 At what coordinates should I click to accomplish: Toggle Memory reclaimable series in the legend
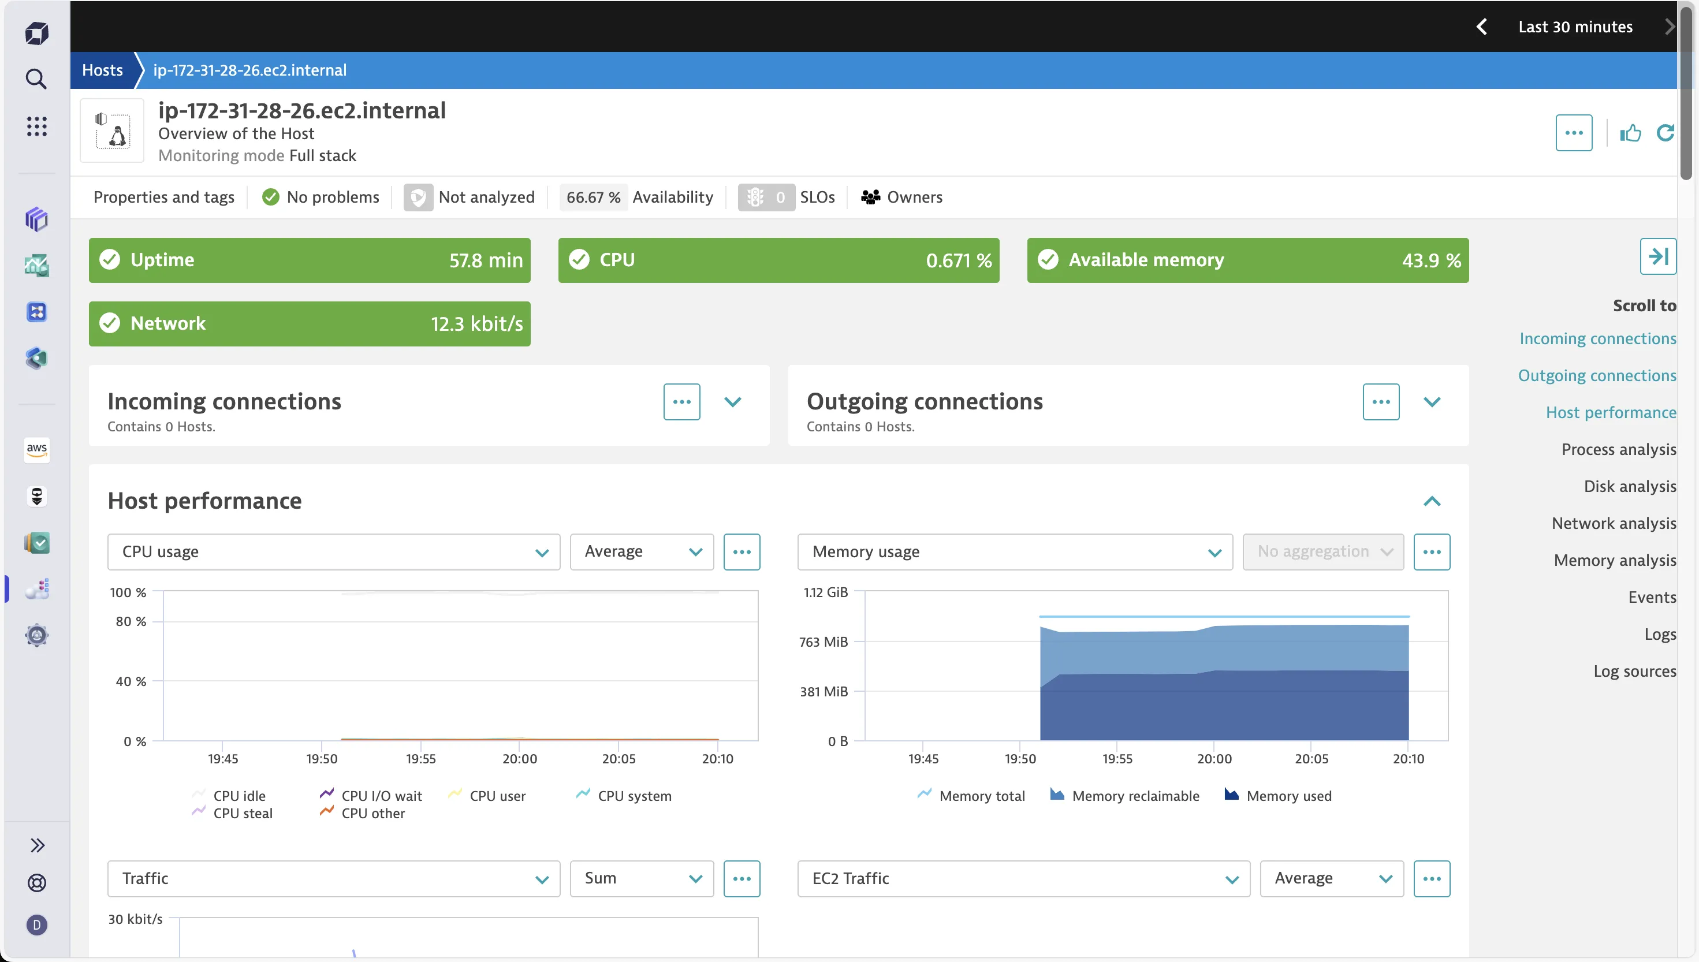click(x=1135, y=796)
